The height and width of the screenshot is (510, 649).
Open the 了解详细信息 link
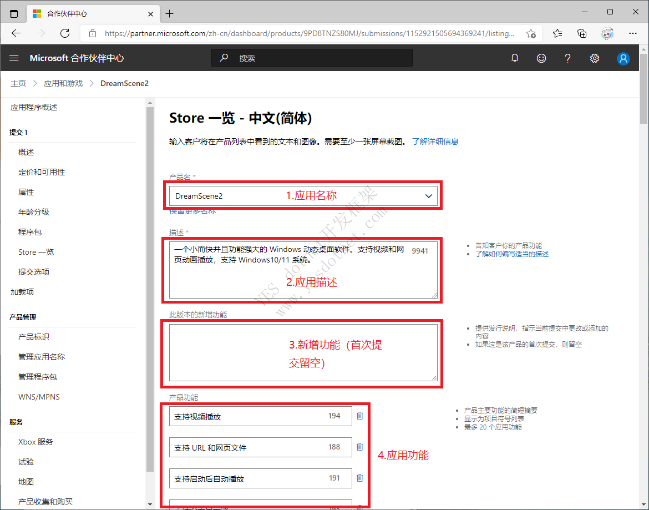coord(435,142)
